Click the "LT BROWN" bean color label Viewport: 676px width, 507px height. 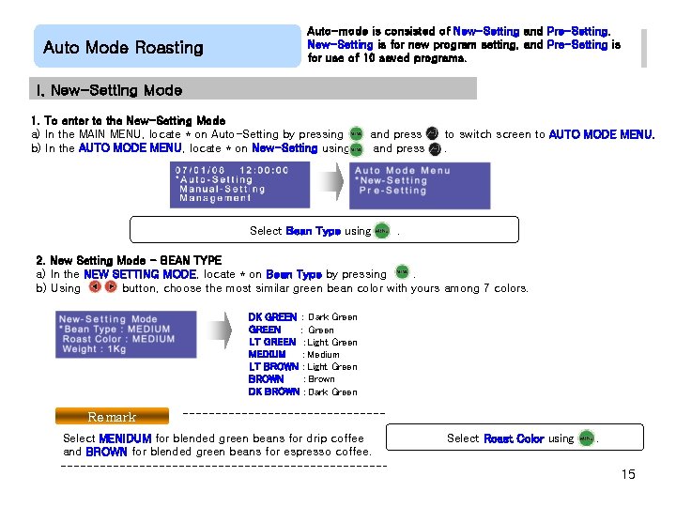coord(274,366)
